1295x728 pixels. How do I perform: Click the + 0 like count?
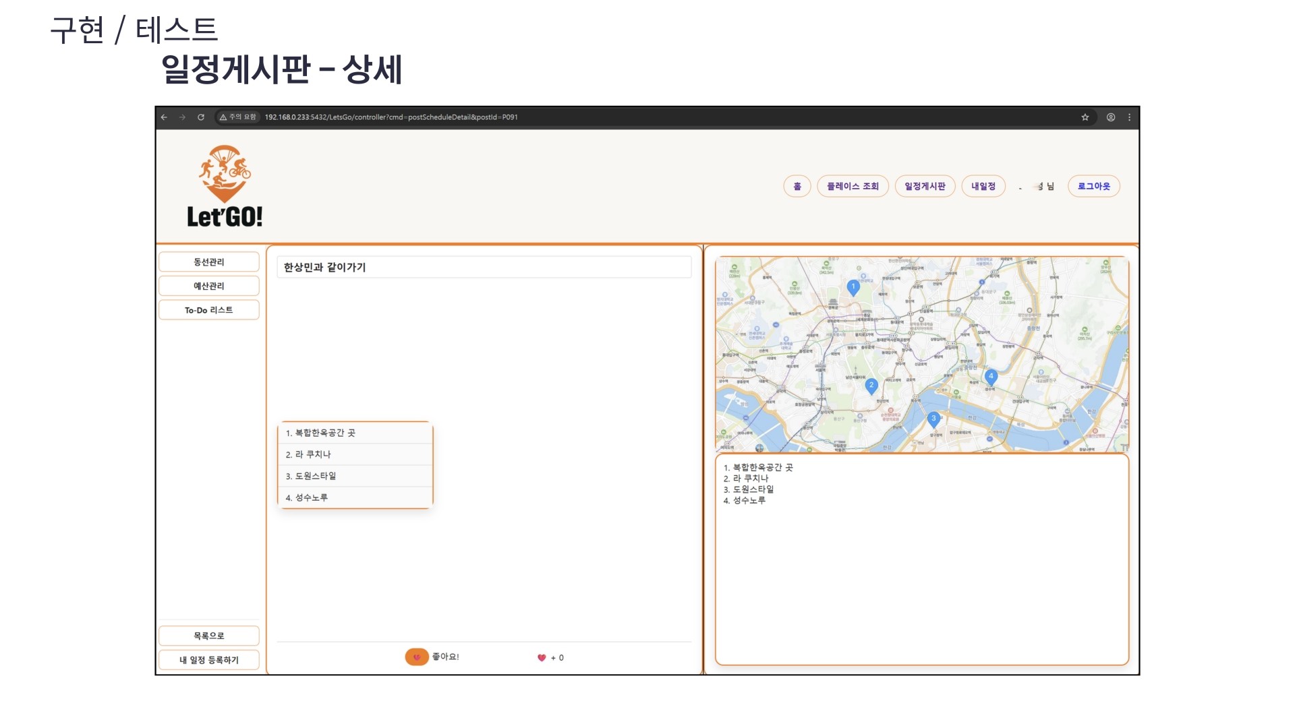point(557,658)
